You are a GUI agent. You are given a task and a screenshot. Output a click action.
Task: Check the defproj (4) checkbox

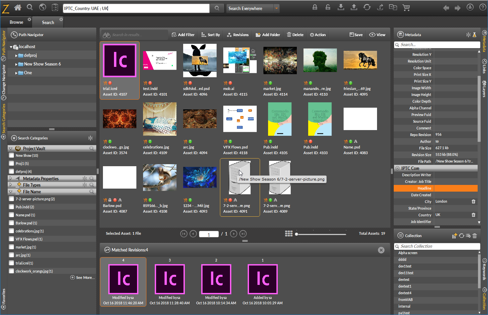[11, 172]
